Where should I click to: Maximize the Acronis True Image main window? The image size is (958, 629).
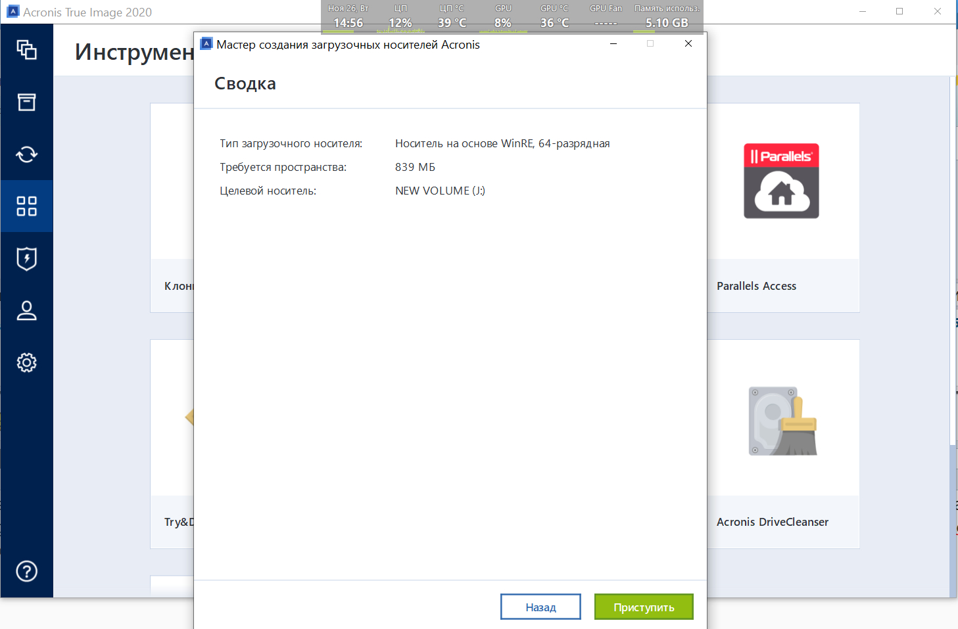pos(899,11)
